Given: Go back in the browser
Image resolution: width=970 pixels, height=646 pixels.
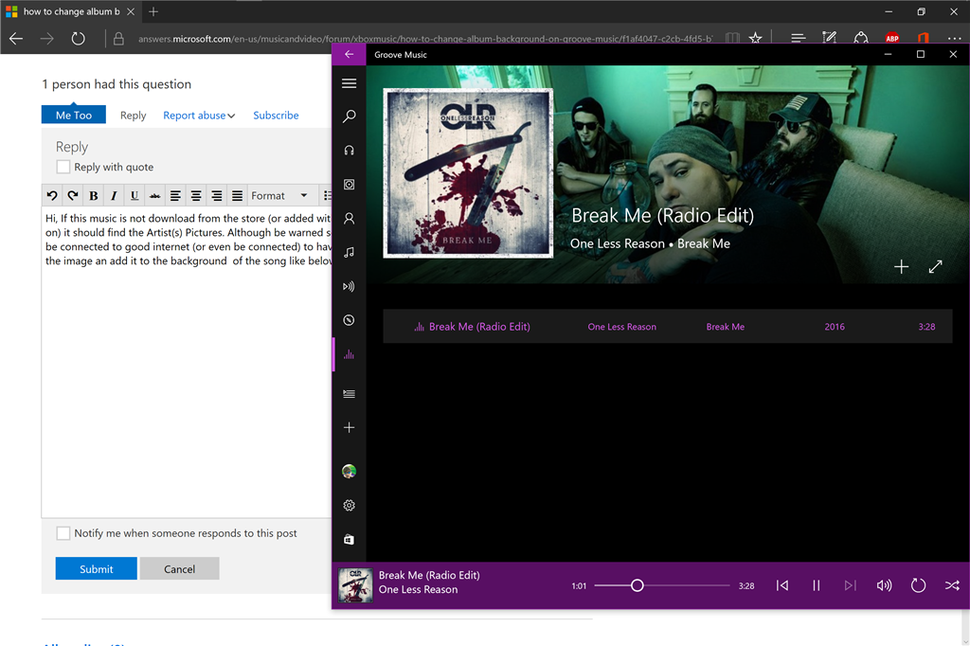Looking at the screenshot, I should [x=16, y=39].
